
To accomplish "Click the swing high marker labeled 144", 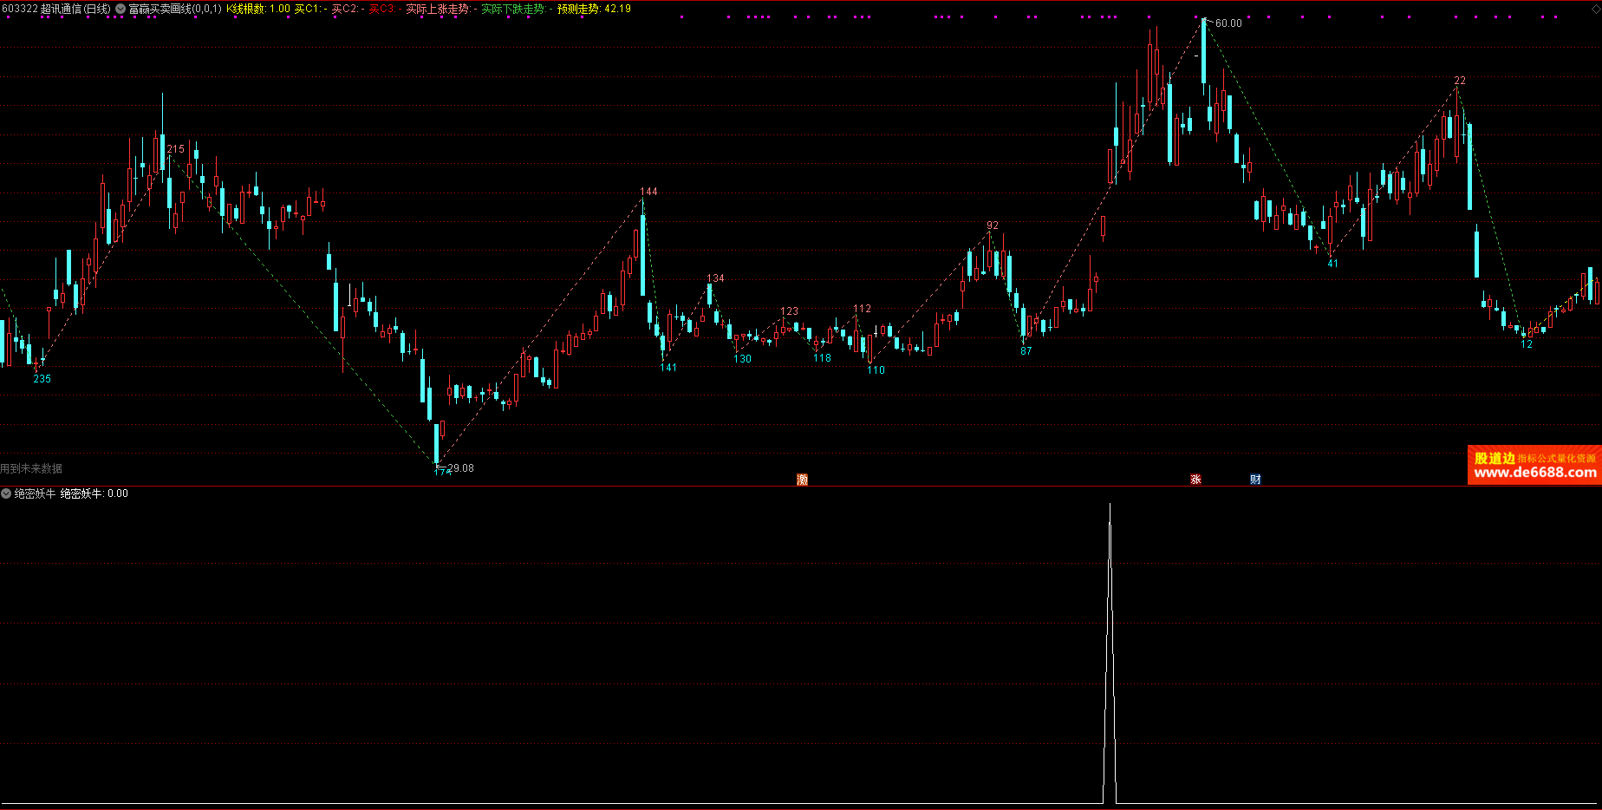I will point(648,192).
